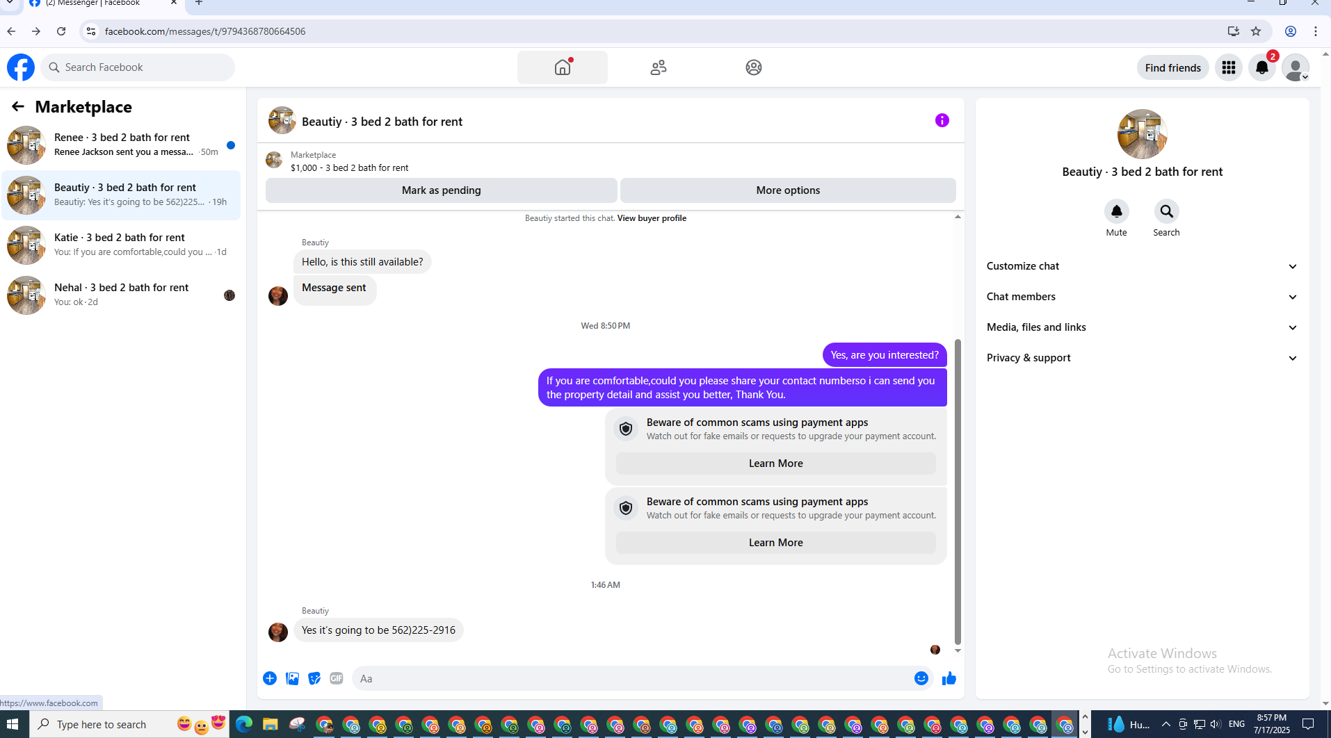Open Nehal 3 bed 2 bath conversation
Viewport: 1331px width, 738px height.
[121, 295]
